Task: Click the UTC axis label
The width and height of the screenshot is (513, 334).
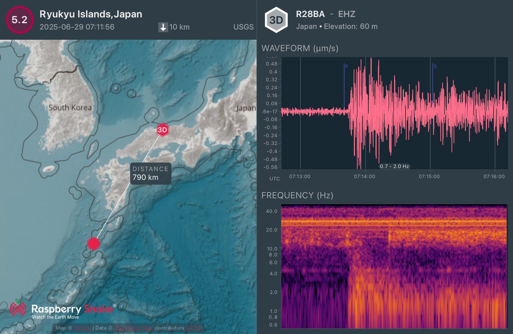Action: pos(275,178)
